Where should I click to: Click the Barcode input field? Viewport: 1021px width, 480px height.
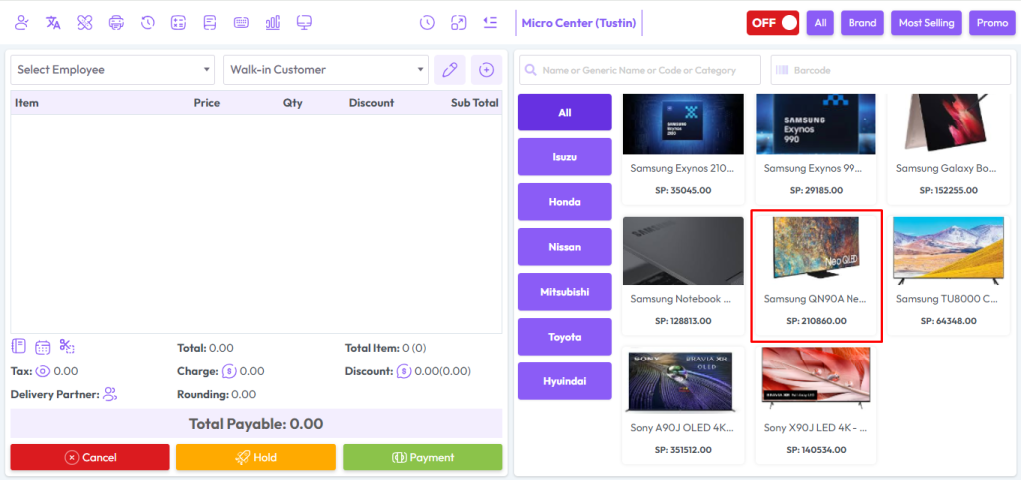tap(890, 70)
